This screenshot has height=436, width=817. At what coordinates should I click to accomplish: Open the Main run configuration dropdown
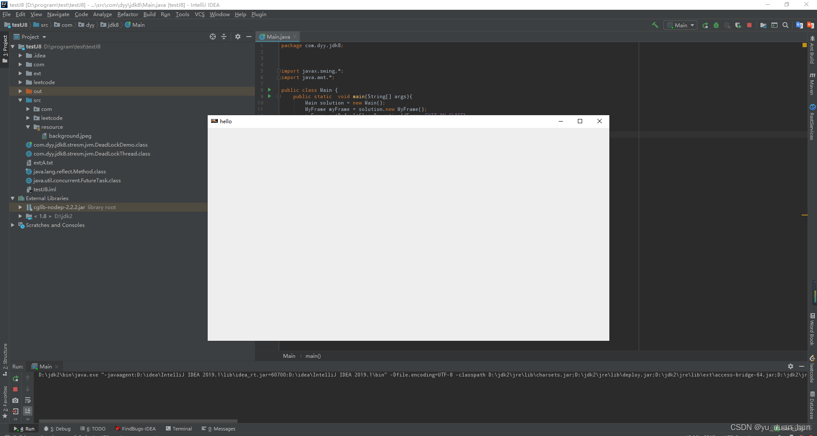click(680, 25)
